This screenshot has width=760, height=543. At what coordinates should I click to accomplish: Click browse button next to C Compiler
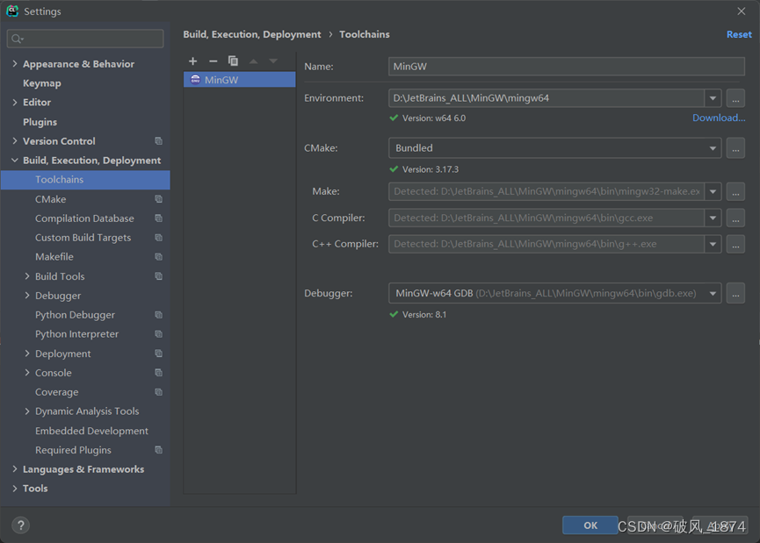(x=735, y=218)
